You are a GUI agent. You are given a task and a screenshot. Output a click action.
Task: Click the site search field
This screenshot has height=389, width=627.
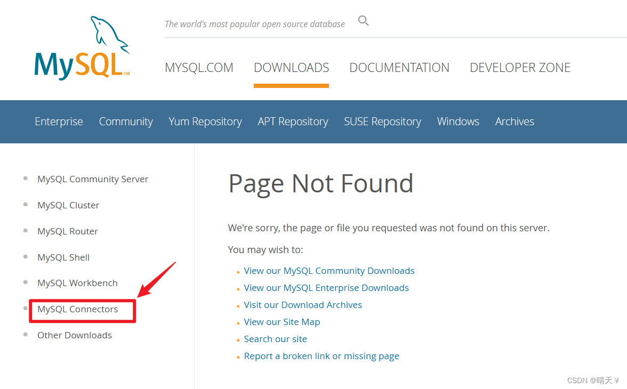click(x=255, y=24)
